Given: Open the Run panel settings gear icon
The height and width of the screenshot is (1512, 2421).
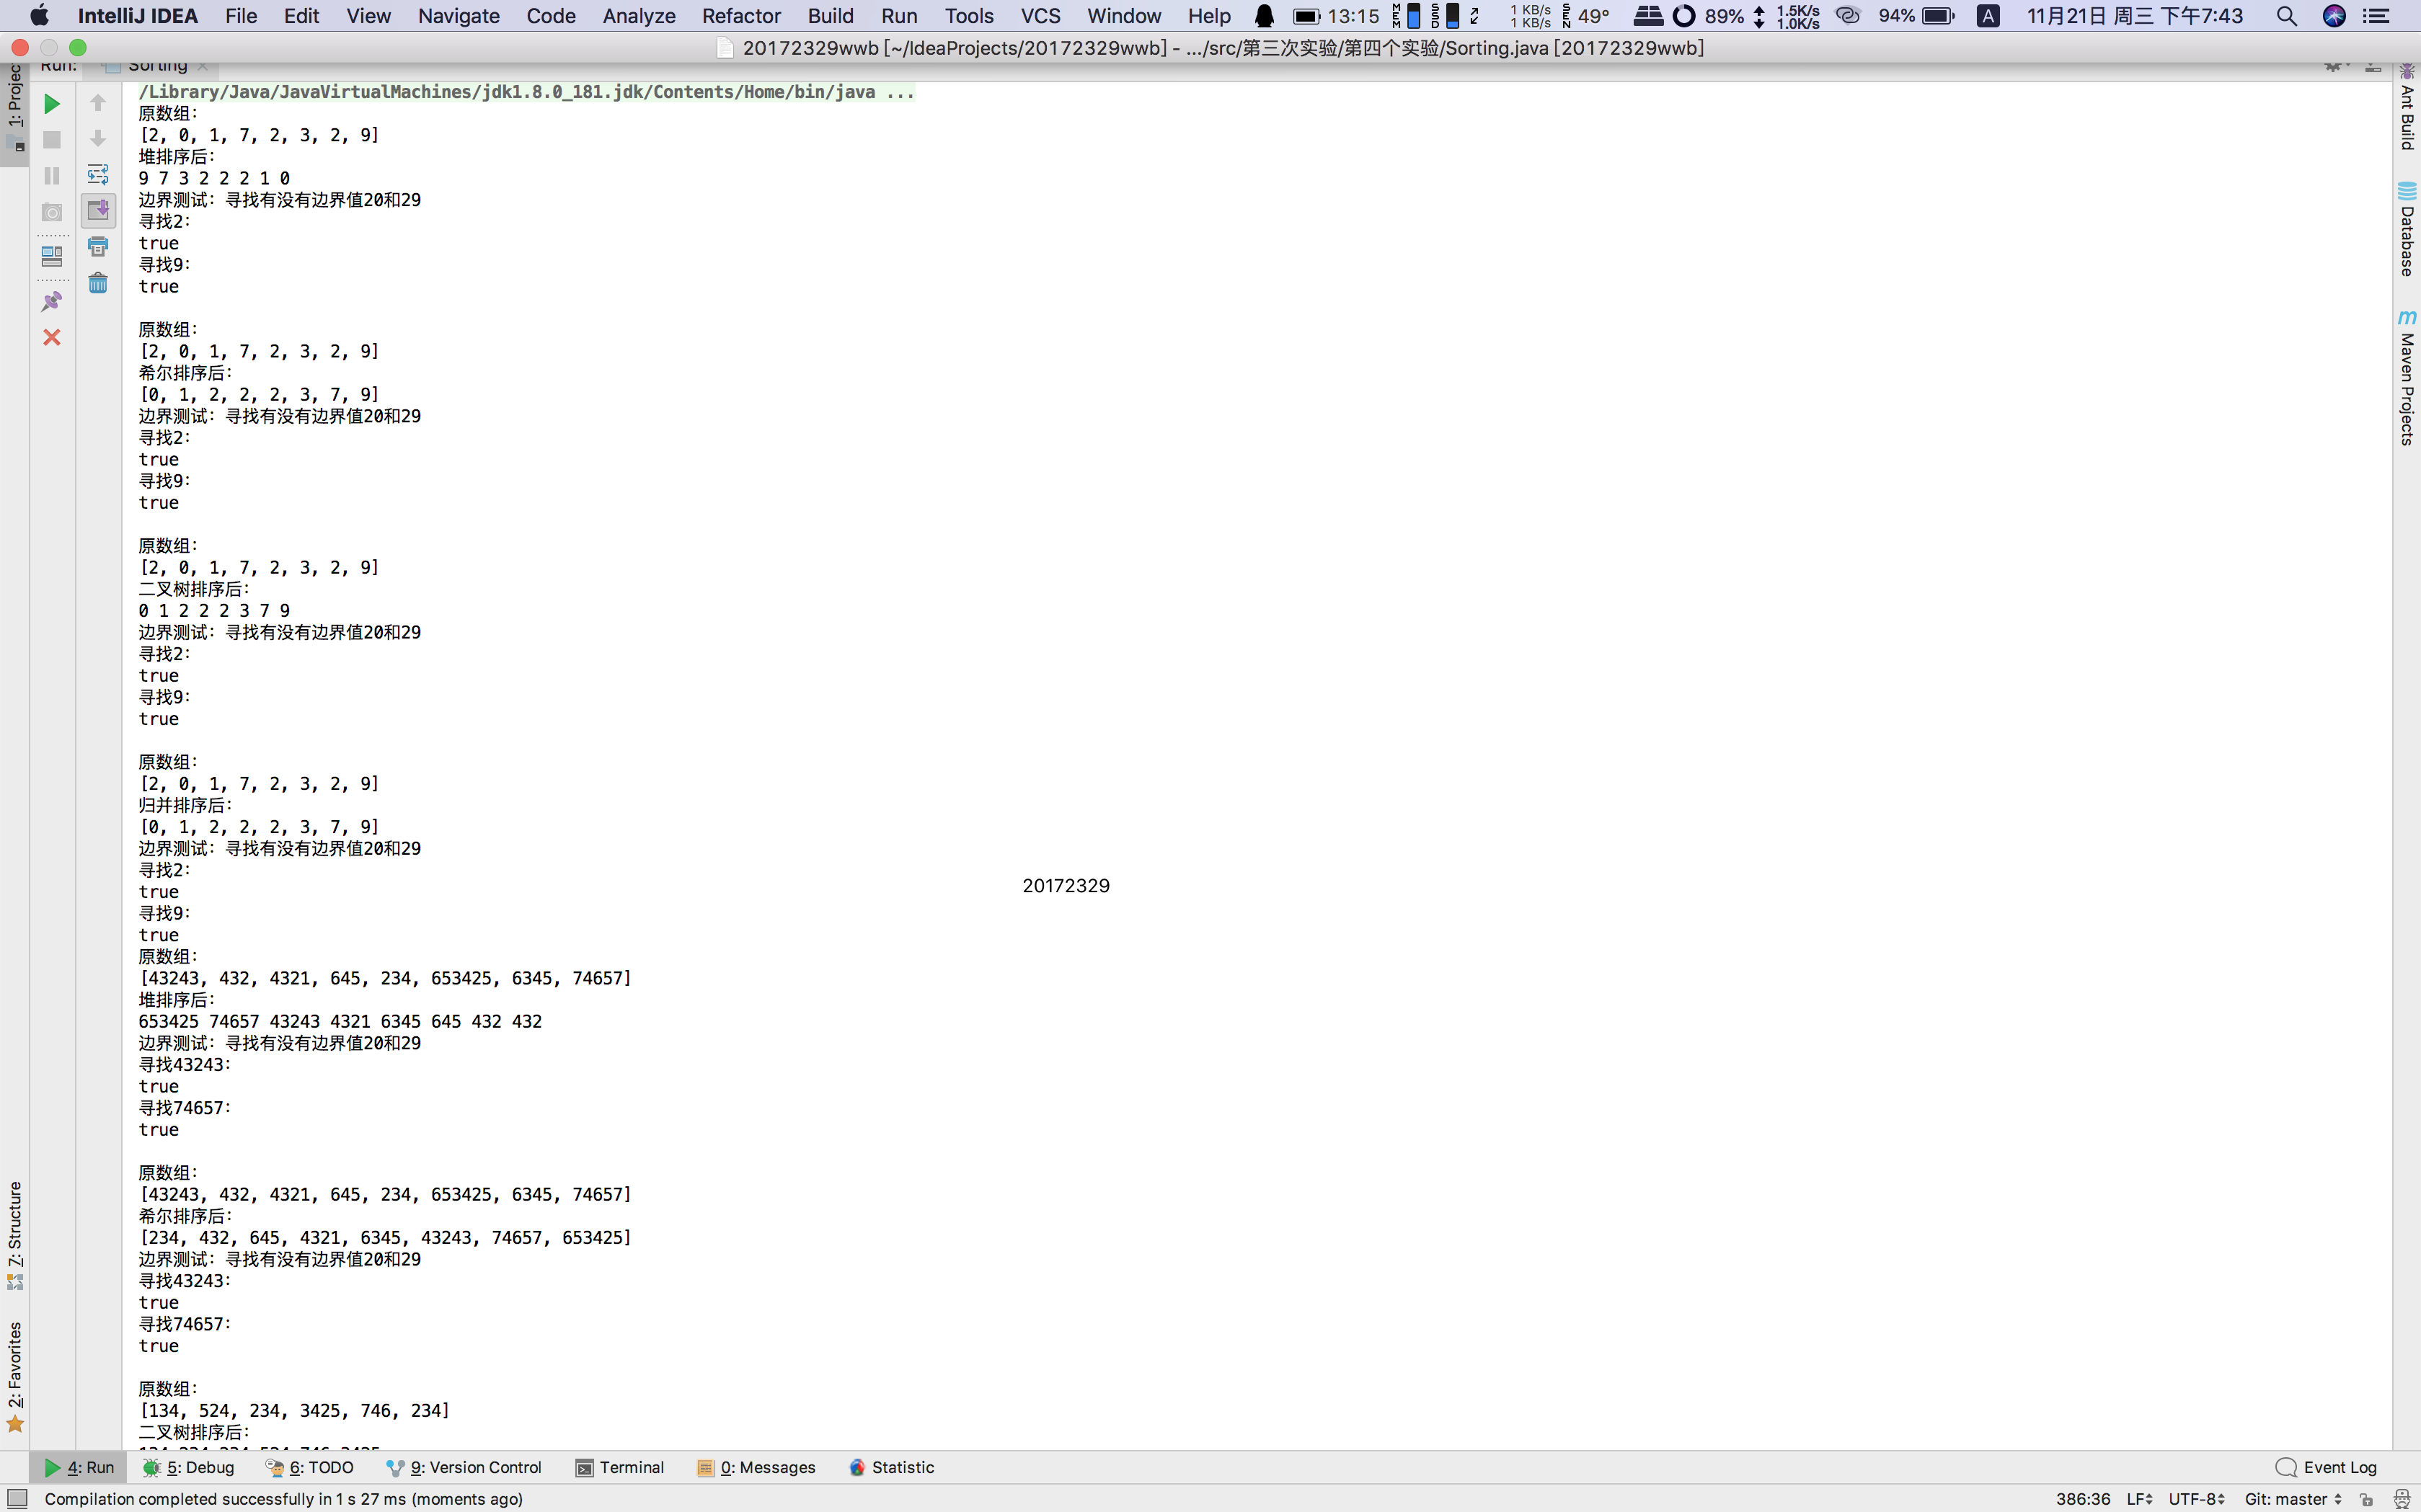Looking at the screenshot, I should (2335, 66).
